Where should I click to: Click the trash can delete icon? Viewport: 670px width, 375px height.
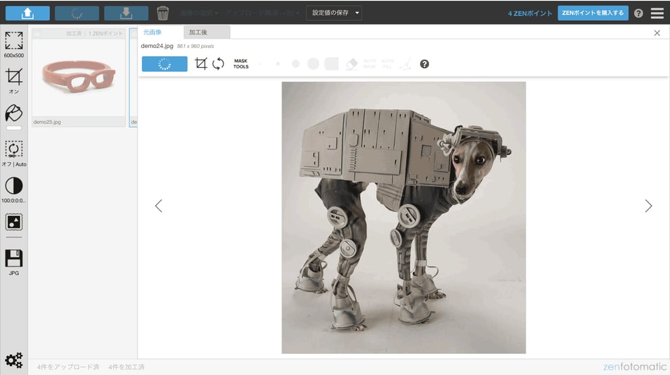point(163,14)
